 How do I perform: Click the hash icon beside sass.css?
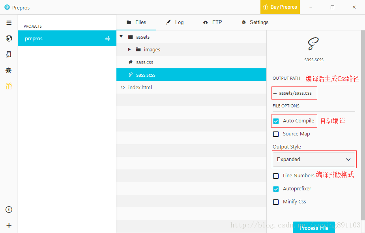coord(131,62)
